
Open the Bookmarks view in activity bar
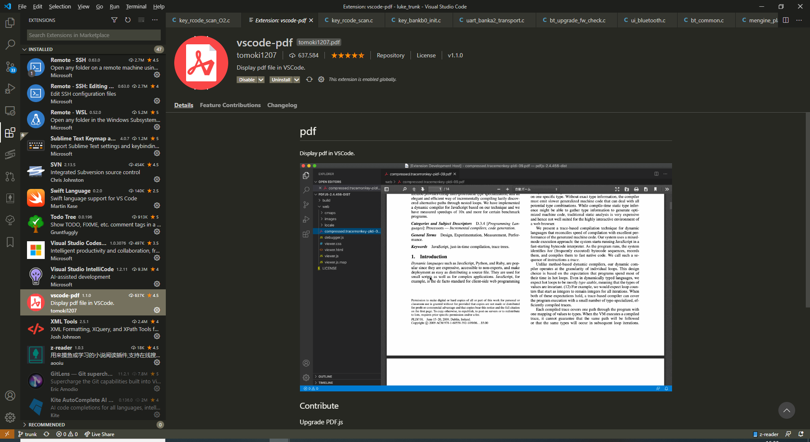click(x=10, y=242)
